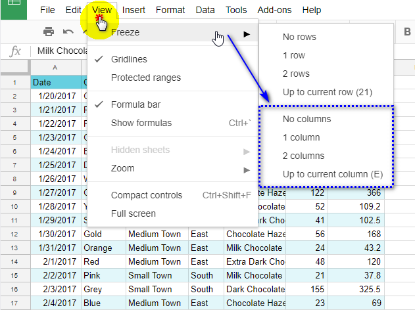Click the value 155 cell
Viewport: 415px width, 310px height.
(x=306, y=289)
